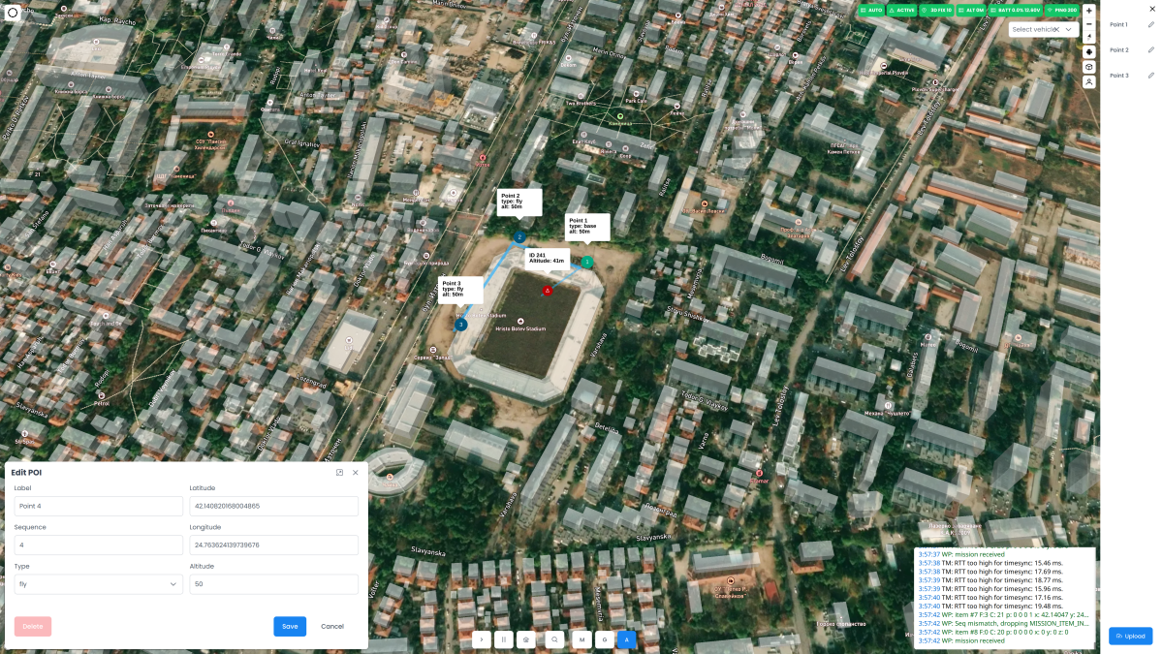This screenshot has width=1163, height=654.
Task: Click the edit pencil next to Point 2
Action: point(1150,49)
